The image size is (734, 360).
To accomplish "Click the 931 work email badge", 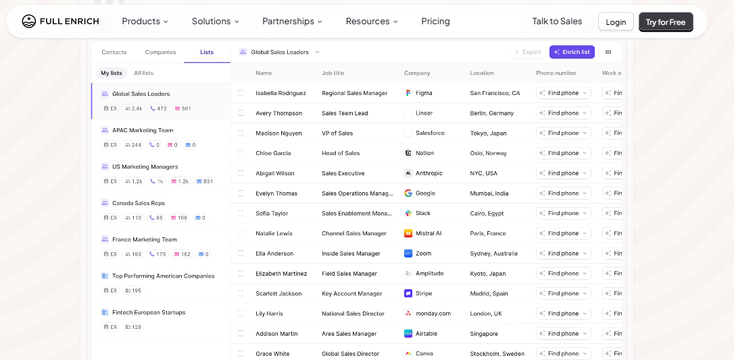I will (x=204, y=181).
